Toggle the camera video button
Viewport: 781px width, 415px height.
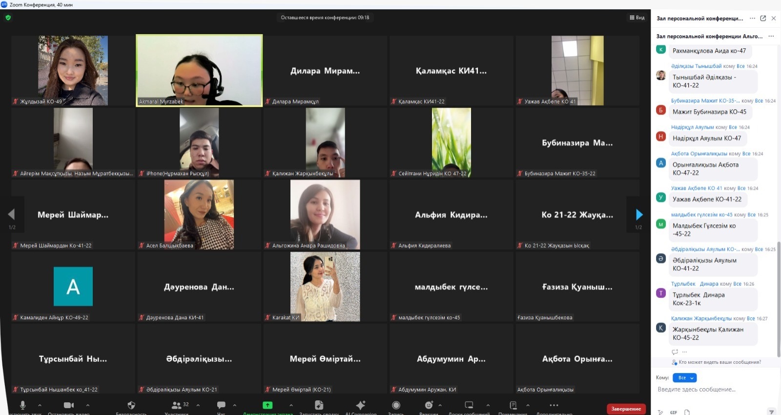point(69,405)
